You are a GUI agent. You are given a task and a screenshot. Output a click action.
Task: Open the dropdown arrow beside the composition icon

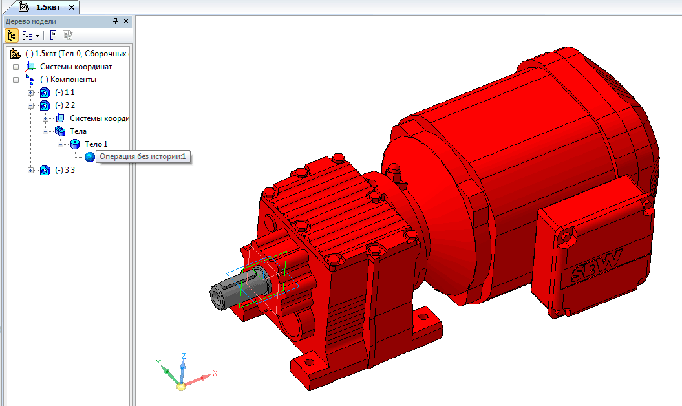(37, 36)
